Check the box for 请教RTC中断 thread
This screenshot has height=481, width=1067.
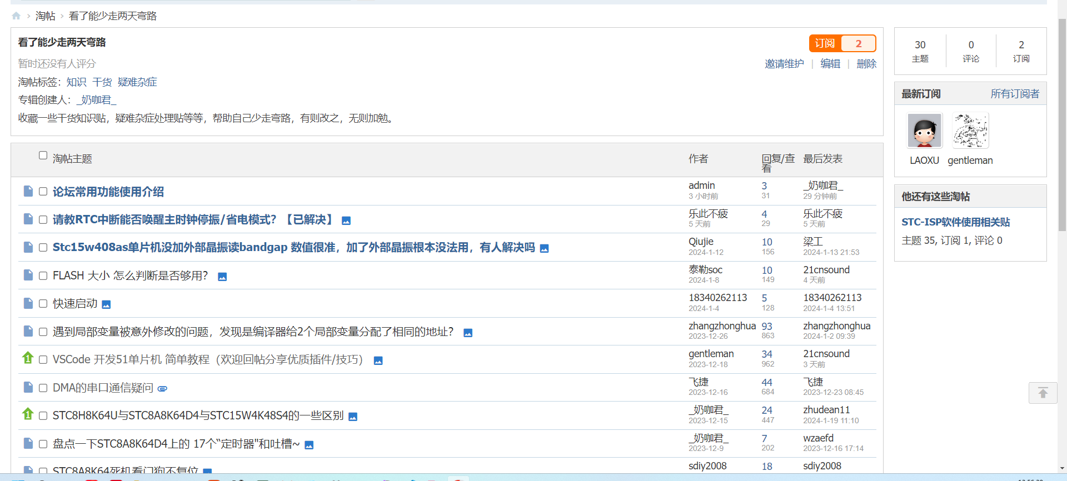[43, 220]
